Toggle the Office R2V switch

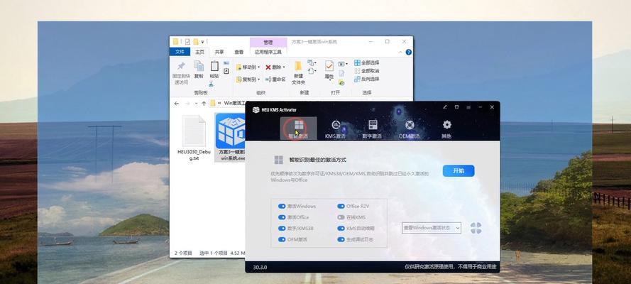(x=341, y=207)
